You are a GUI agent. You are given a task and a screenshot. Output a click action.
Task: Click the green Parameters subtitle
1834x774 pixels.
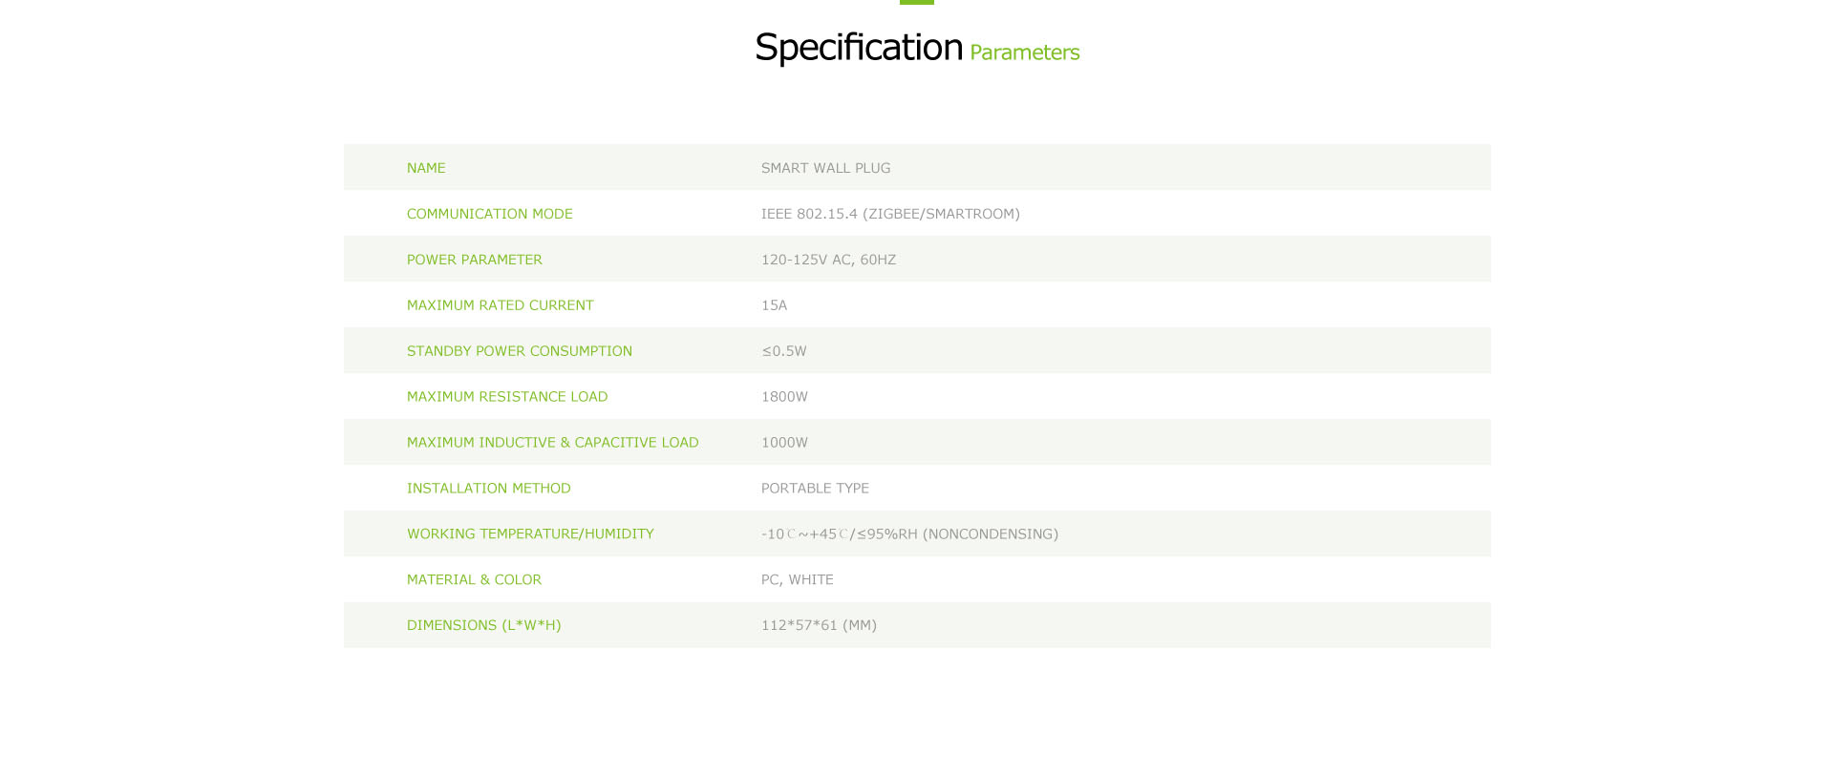point(1024,52)
